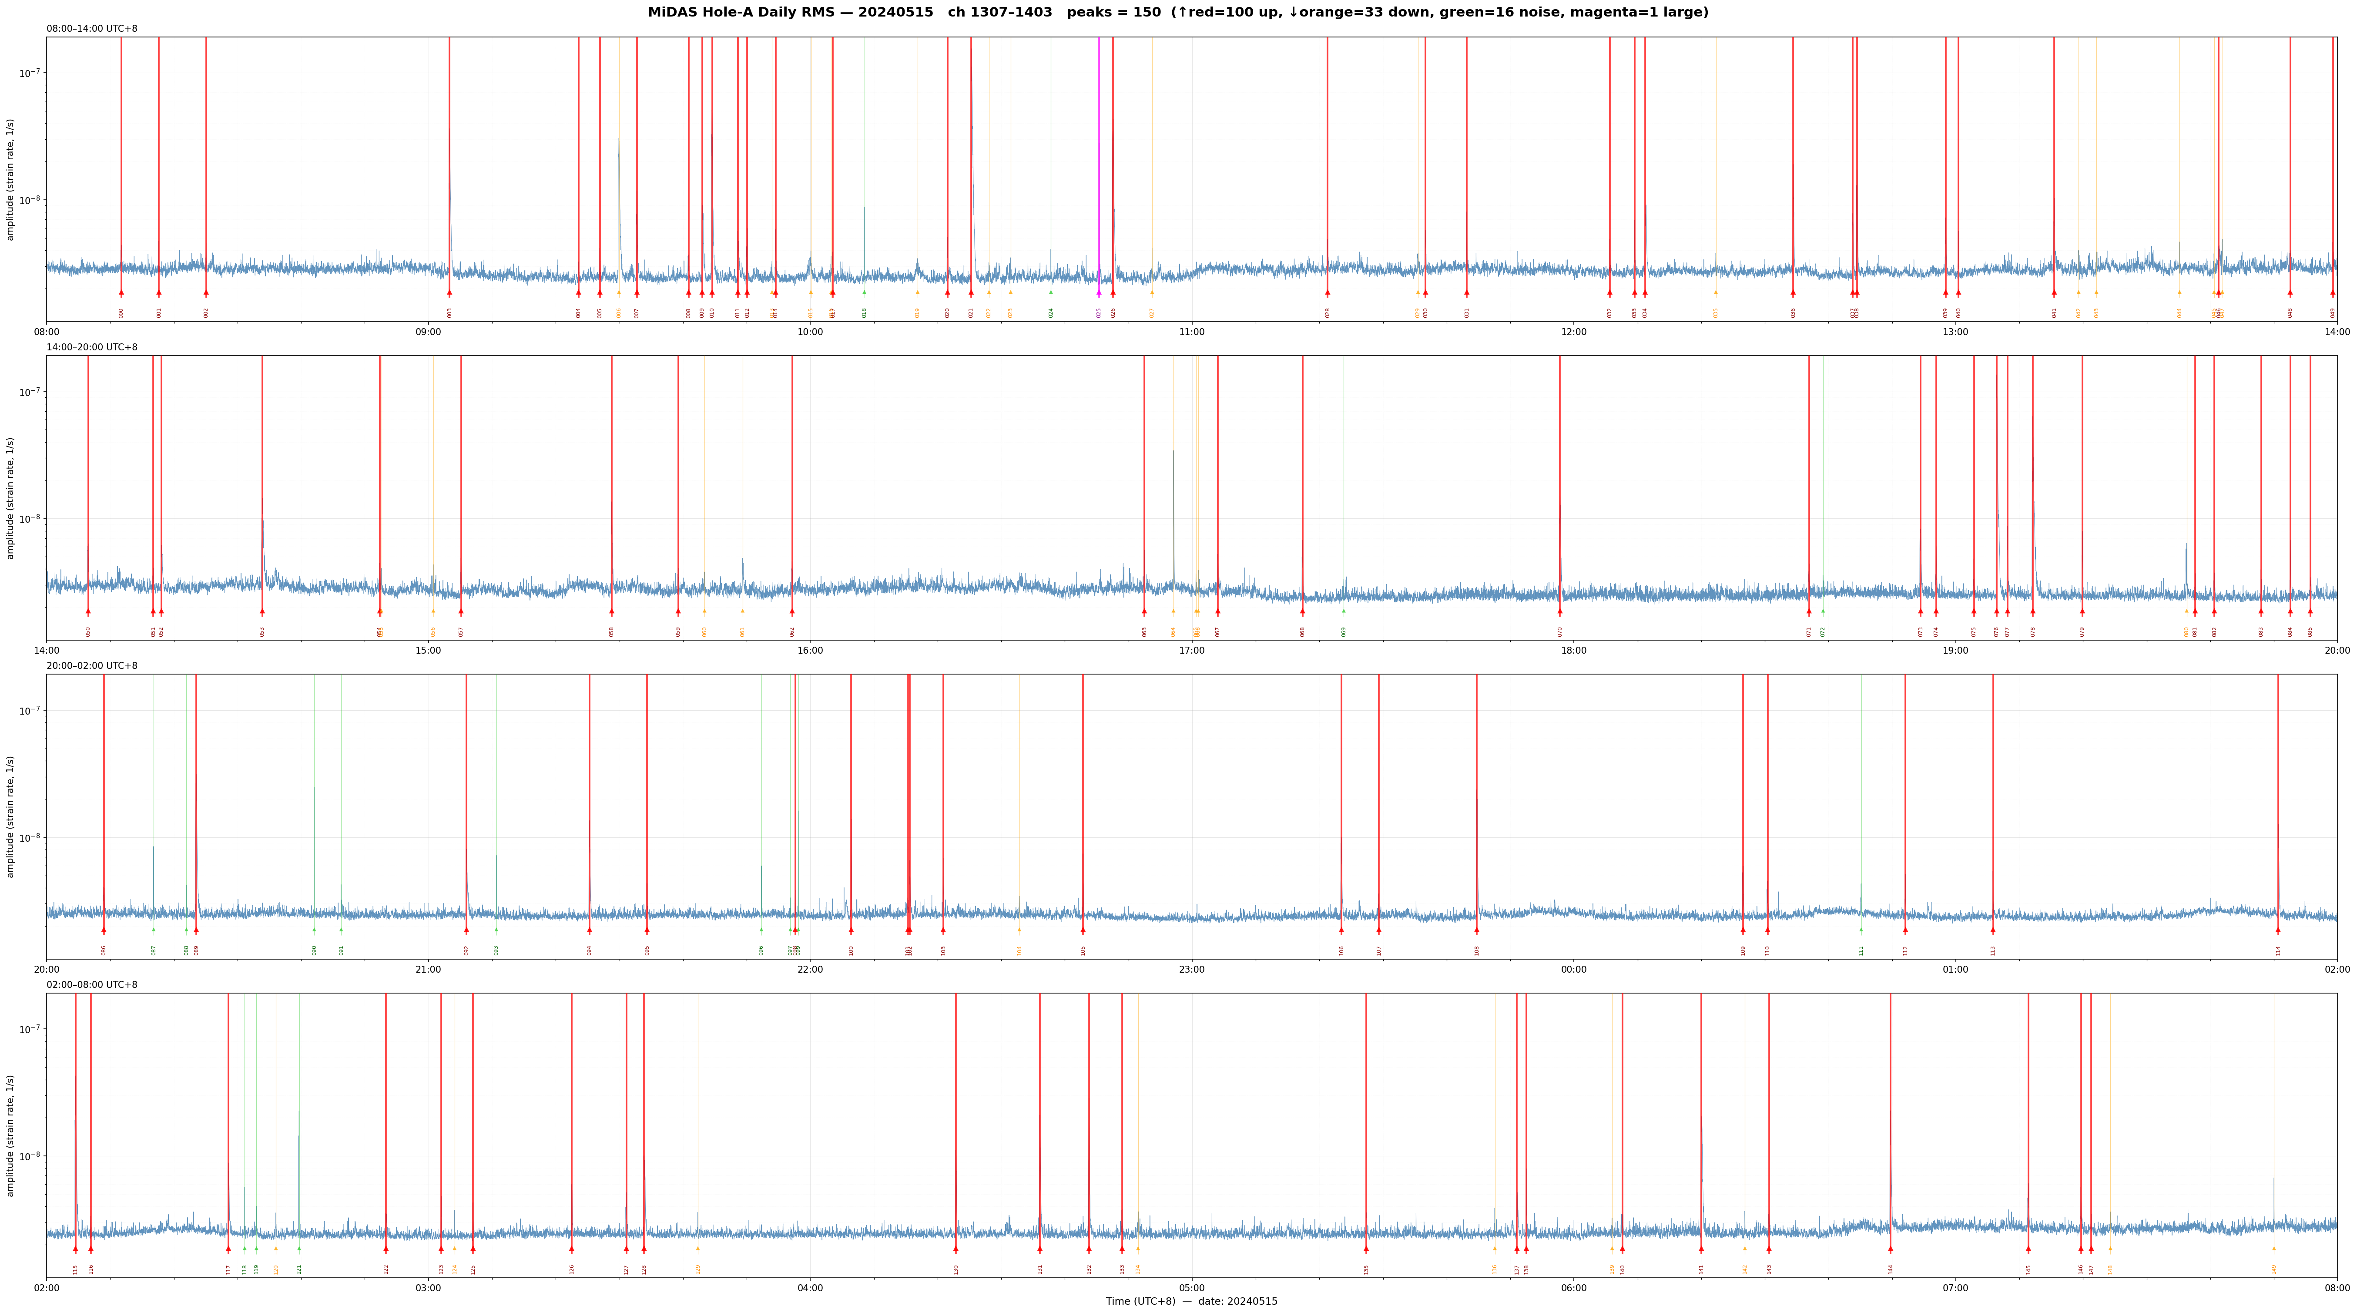Click the "09:00" time tick label
The width and height of the screenshot is (2357, 1313).
428,331
